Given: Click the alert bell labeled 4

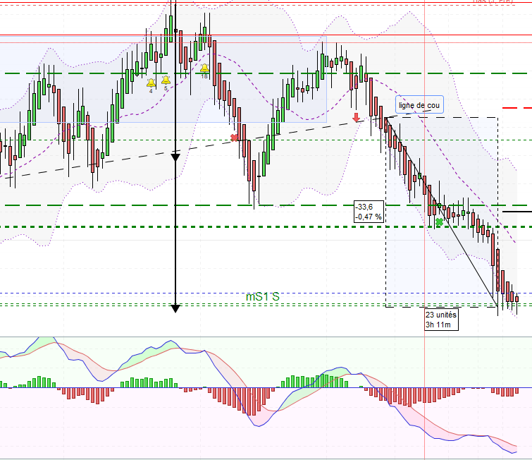Looking at the screenshot, I should click(151, 83).
